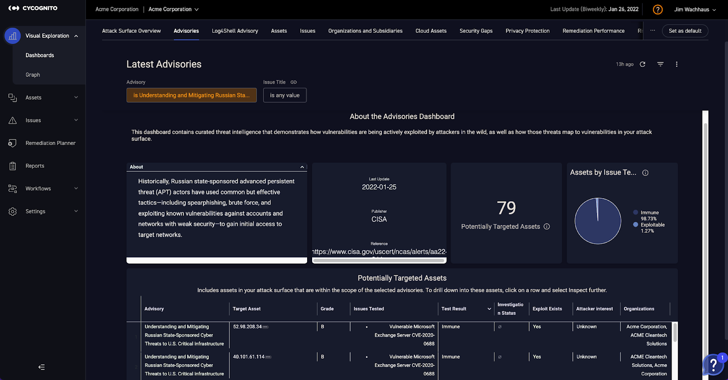This screenshot has height=380, width=728.
Task: Open the dashboard filter icon
Action: [660, 64]
